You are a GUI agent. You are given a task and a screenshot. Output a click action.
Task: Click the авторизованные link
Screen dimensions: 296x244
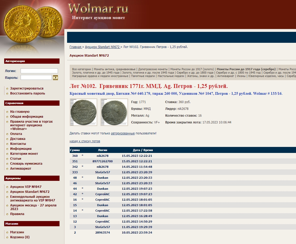pyautogui.click(x=123, y=133)
